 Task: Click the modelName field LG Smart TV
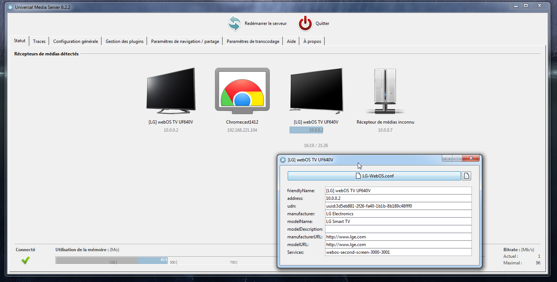(398, 221)
